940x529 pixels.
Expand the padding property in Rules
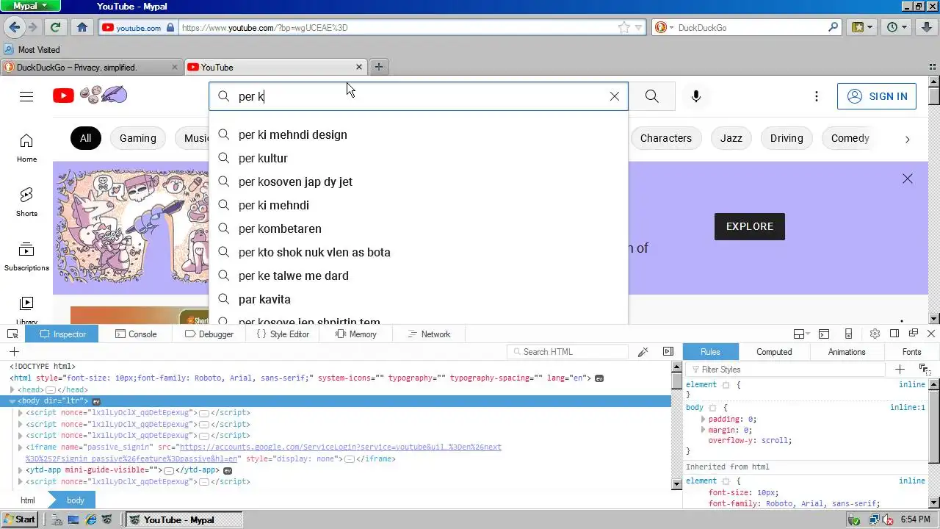[x=703, y=420]
